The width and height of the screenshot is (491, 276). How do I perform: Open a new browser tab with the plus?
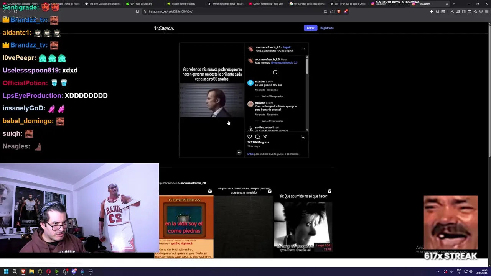[454, 4]
